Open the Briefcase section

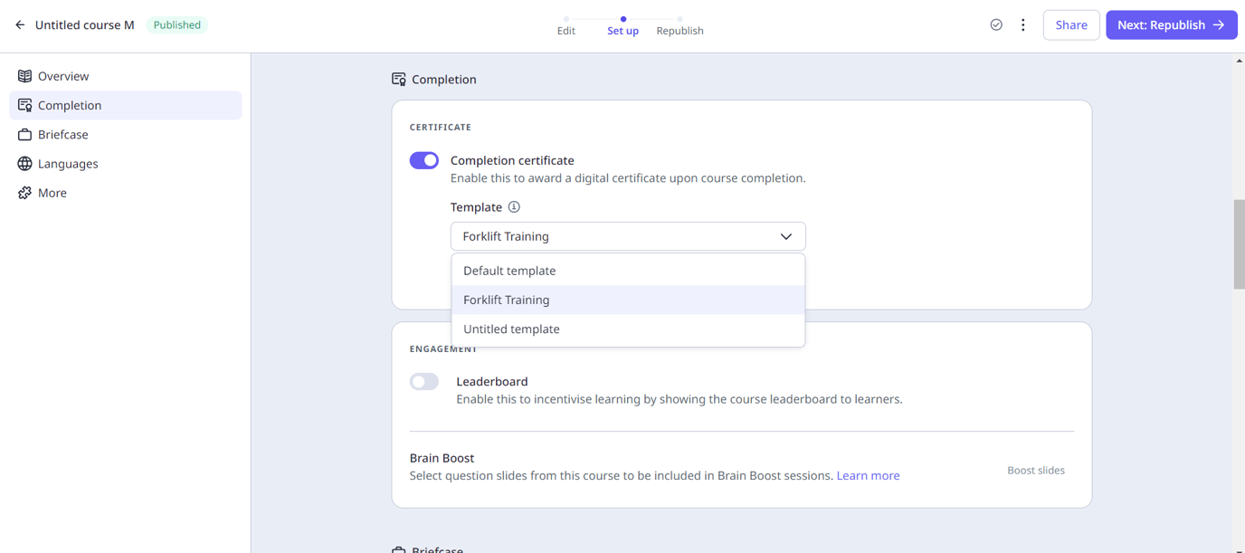[x=24, y=134]
